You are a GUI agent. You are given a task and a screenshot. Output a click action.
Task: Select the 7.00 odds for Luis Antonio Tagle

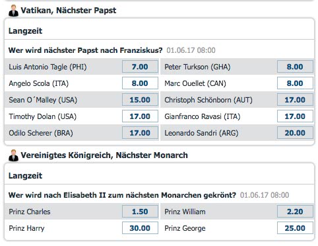140,67
